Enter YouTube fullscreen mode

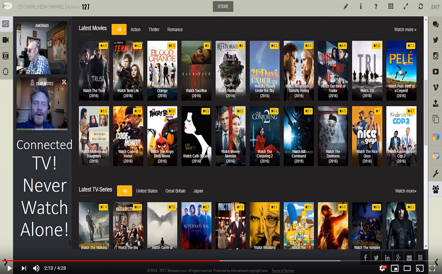[432, 268]
